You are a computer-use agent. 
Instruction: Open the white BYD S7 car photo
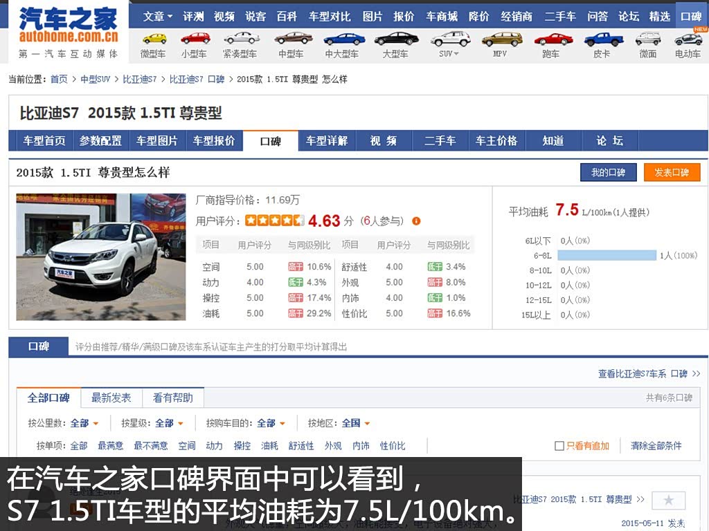coord(101,257)
